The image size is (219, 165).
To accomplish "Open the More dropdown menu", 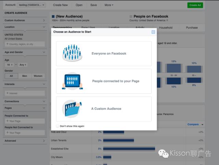I will (x=109, y=5).
